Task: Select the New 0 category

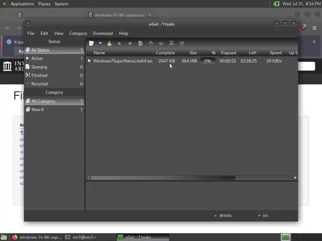Action: point(54,110)
